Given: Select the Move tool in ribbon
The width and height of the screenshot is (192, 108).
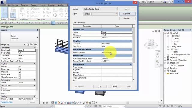Looking at the screenshot, I should (x=55, y=15).
